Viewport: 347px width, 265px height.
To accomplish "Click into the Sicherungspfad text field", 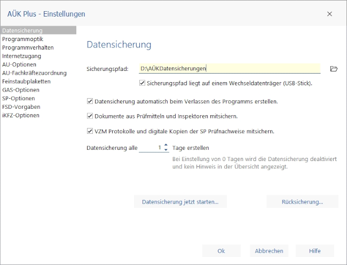I will [x=230, y=68].
